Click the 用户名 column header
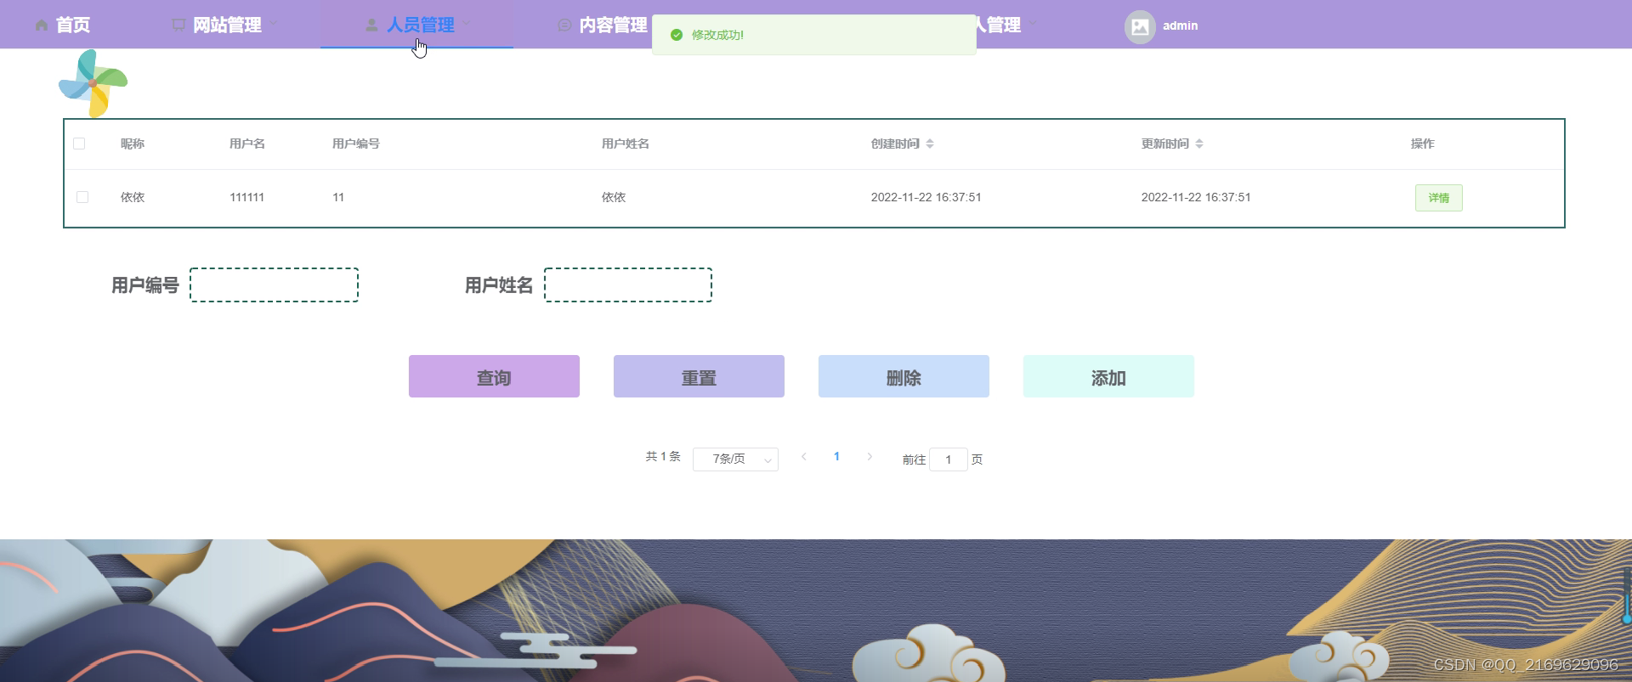This screenshot has width=1632, height=682. pos(247,144)
